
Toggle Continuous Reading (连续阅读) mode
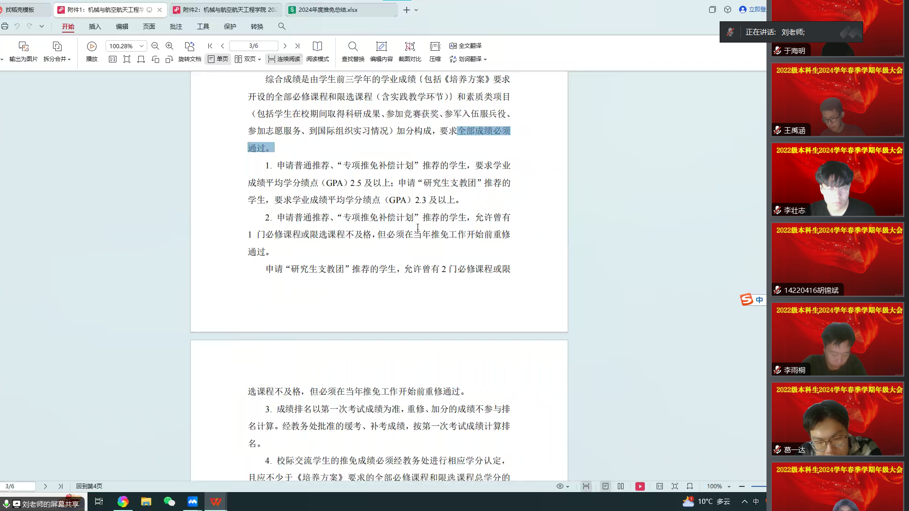point(284,59)
